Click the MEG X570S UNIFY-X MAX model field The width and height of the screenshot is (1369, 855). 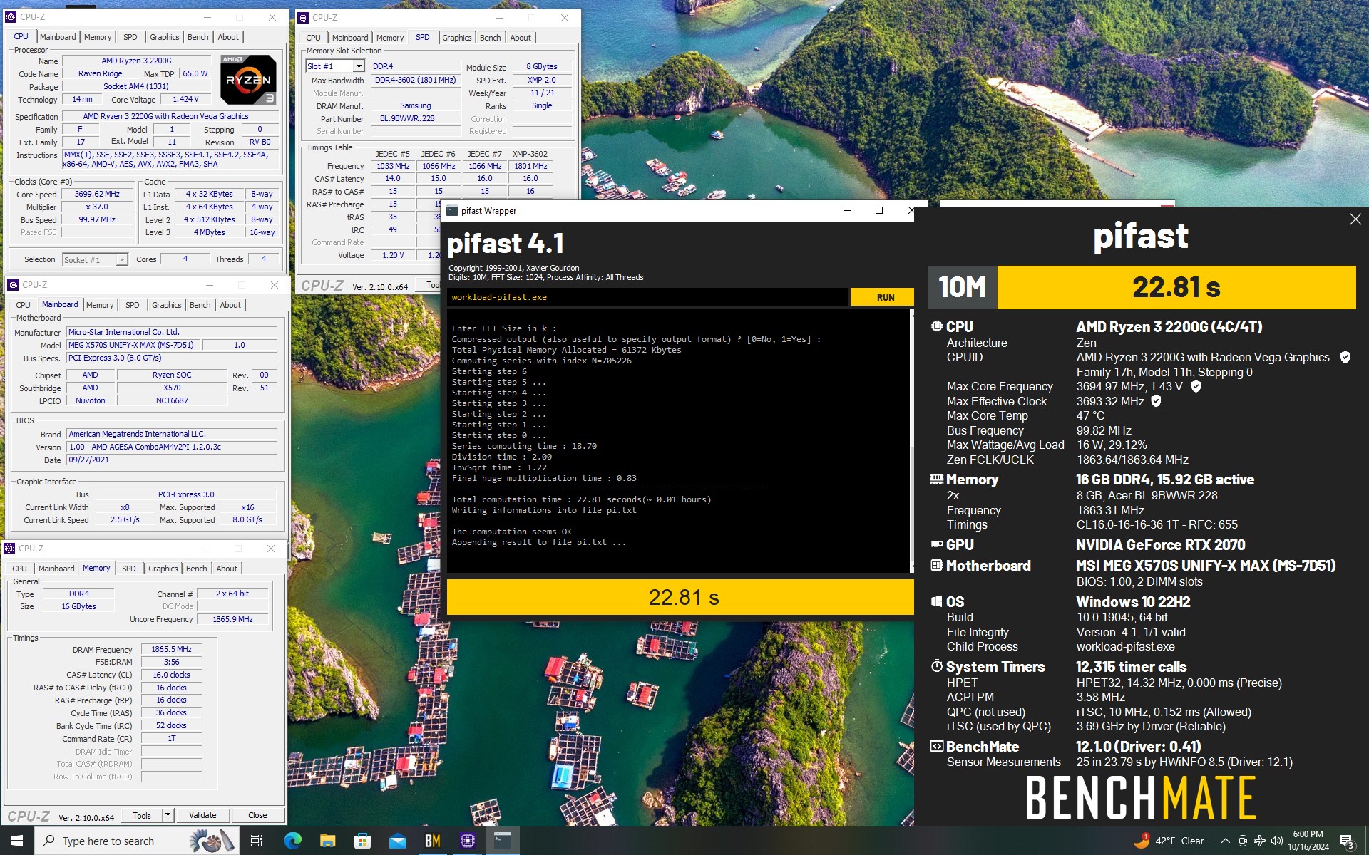[134, 345]
